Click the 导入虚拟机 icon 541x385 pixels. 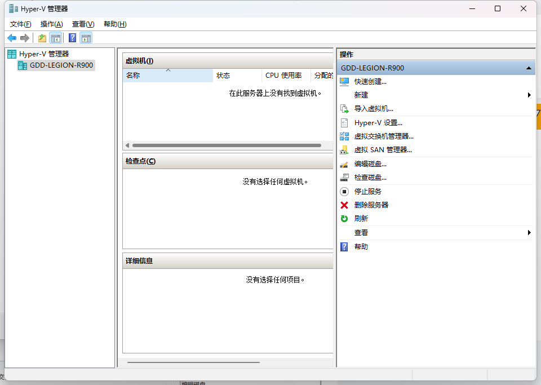(x=344, y=109)
